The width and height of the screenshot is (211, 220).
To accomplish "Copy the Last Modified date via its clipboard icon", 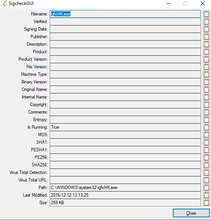I will pyautogui.click(x=206, y=195).
